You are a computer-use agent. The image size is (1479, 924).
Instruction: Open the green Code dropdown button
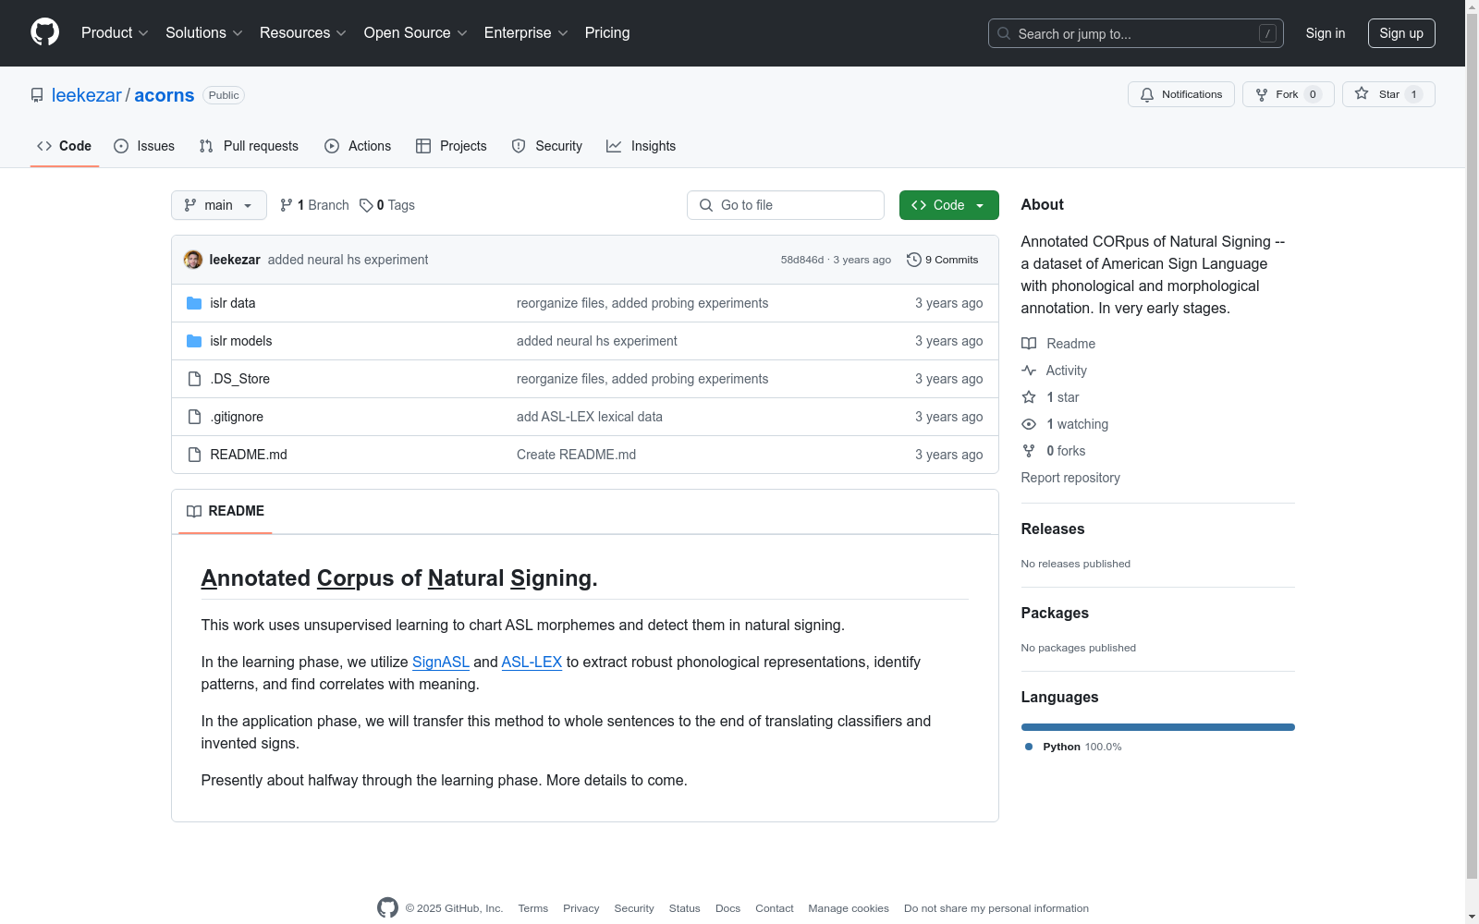[x=949, y=205]
